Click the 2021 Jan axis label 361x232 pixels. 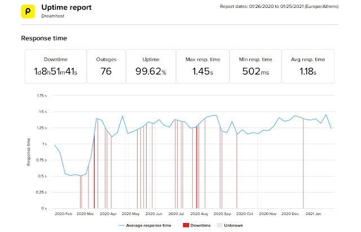[313, 214]
